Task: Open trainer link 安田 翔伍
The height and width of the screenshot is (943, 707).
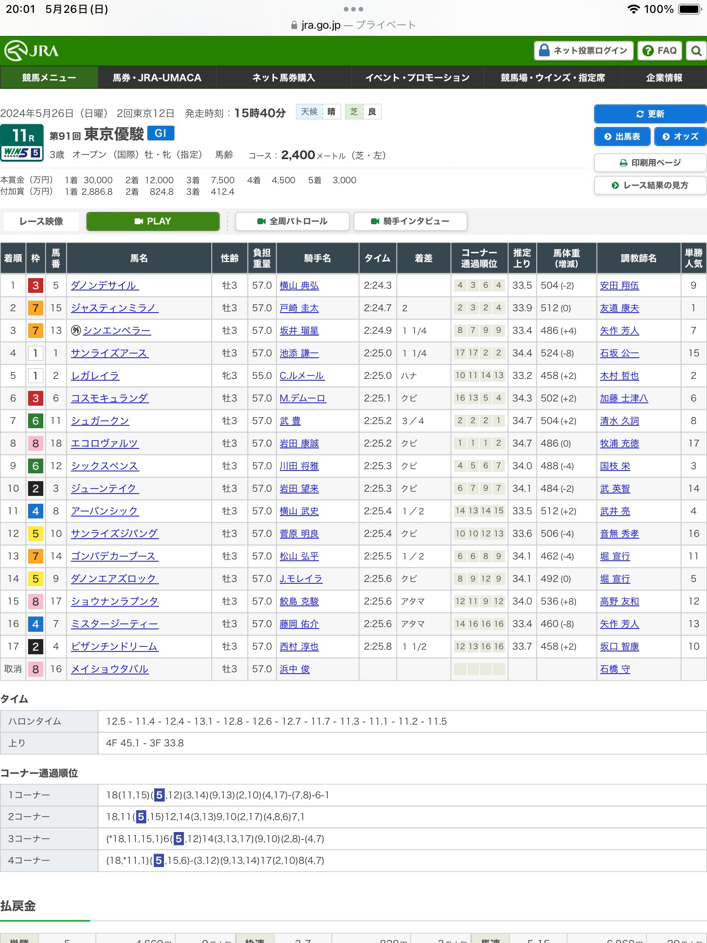Action: [620, 285]
